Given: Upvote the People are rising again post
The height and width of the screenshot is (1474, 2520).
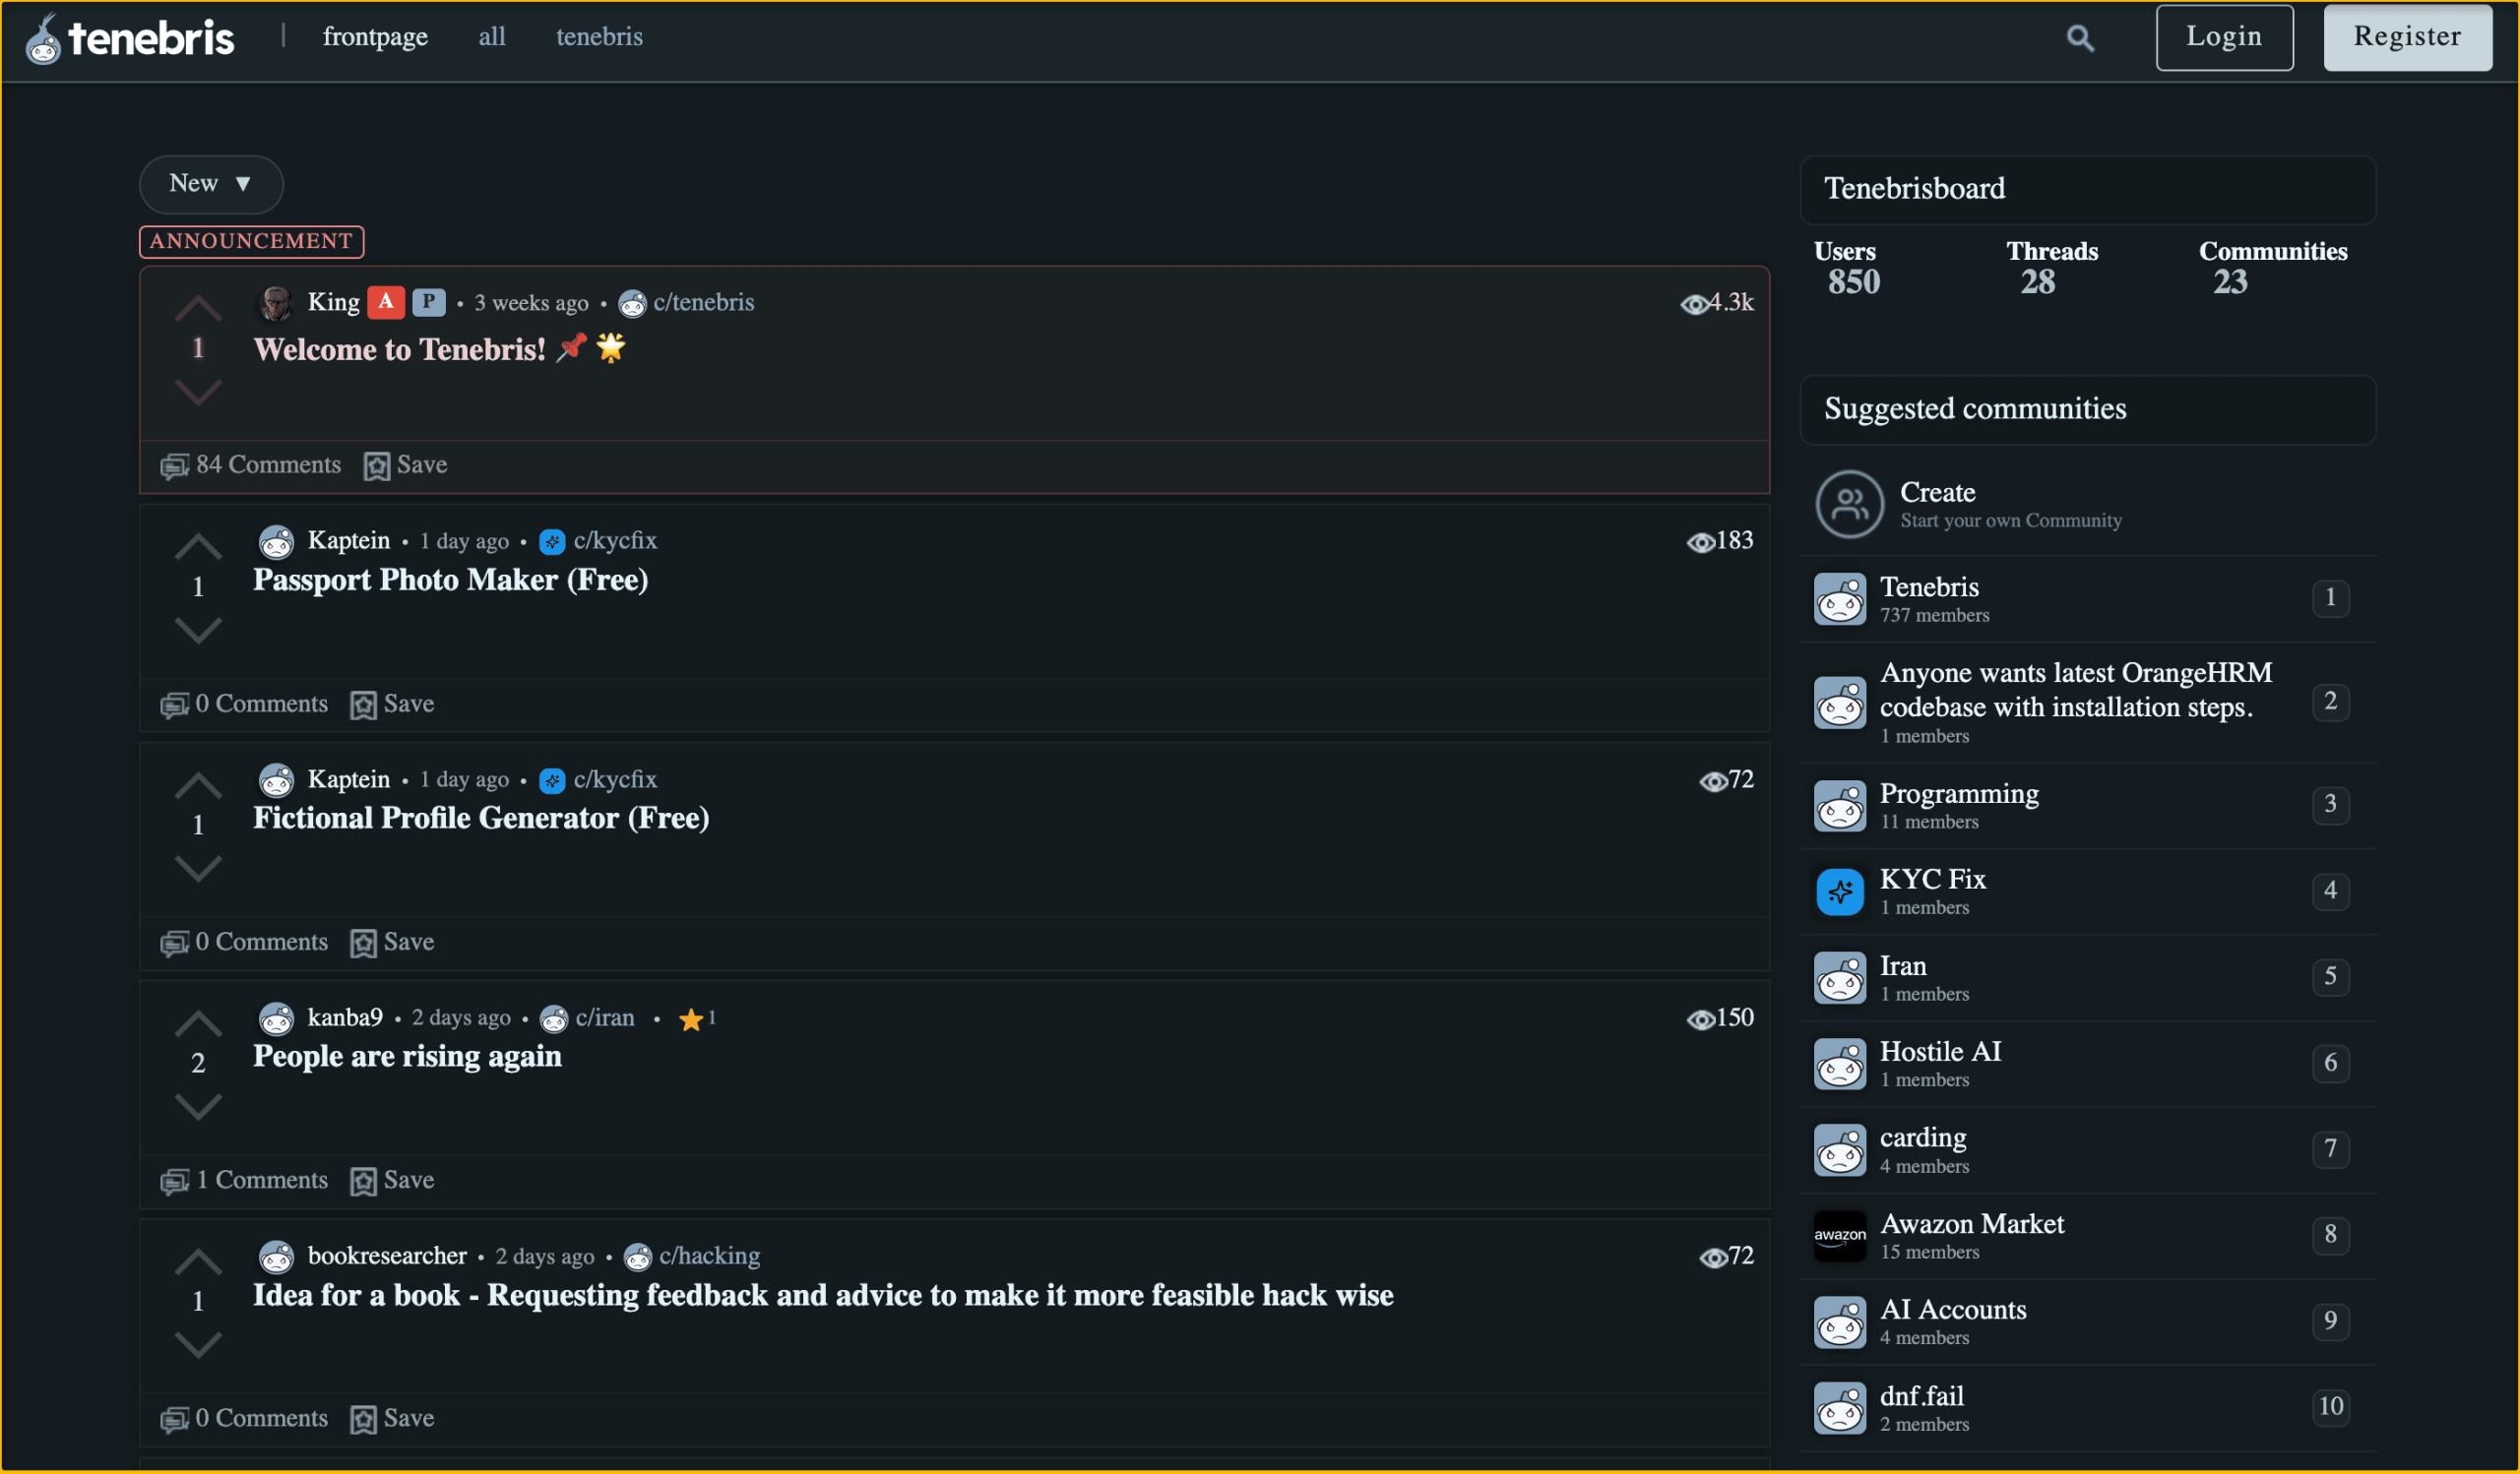Looking at the screenshot, I should pos(198,1023).
